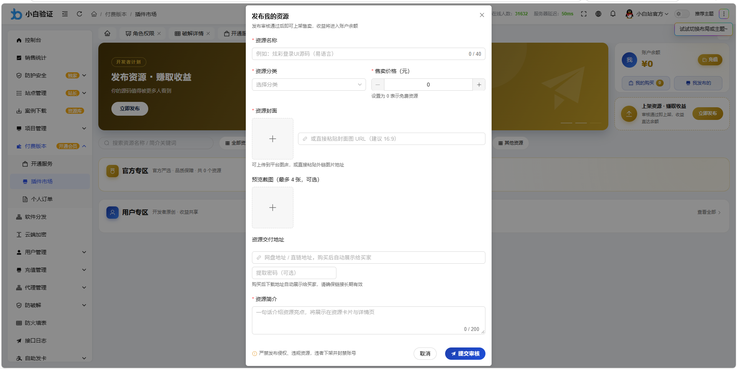Increase the 售卖价格 value with plus button
This screenshot has width=737, height=369.
click(x=479, y=85)
